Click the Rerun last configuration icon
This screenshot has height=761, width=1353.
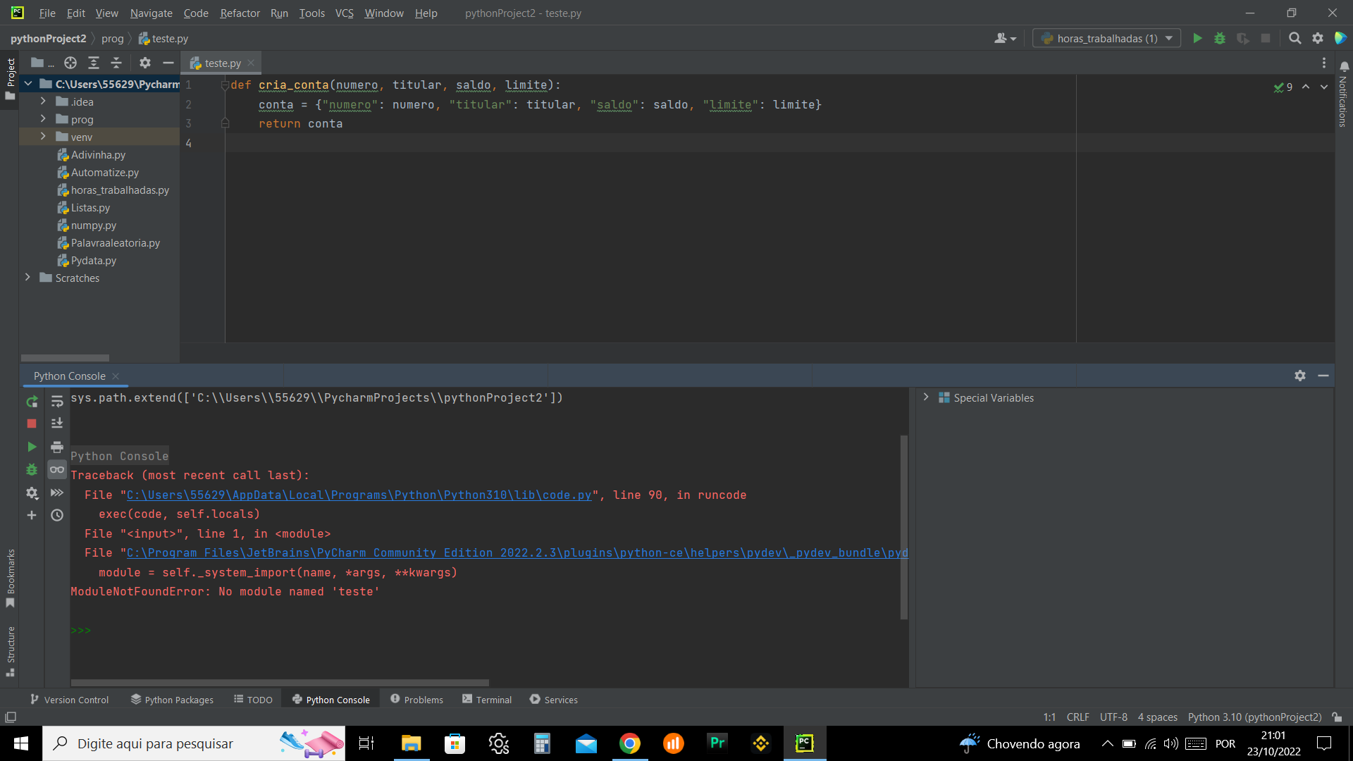pos(32,400)
